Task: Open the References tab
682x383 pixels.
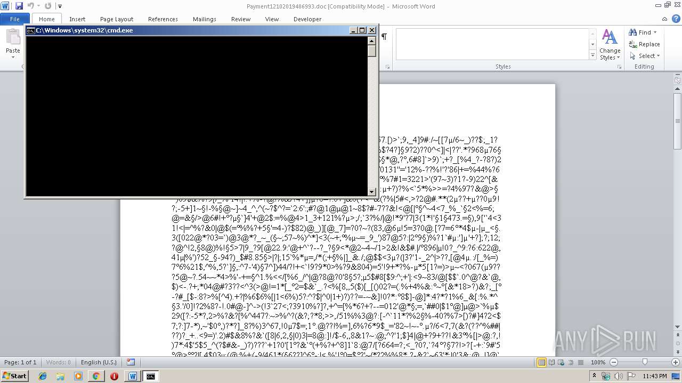Action: click(x=163, y=19)
